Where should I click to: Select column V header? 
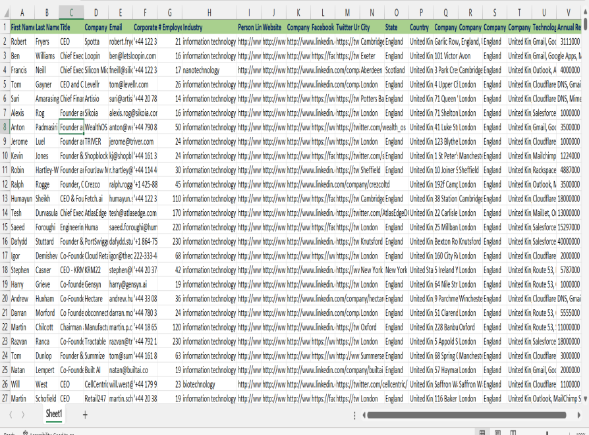[568, 13]
